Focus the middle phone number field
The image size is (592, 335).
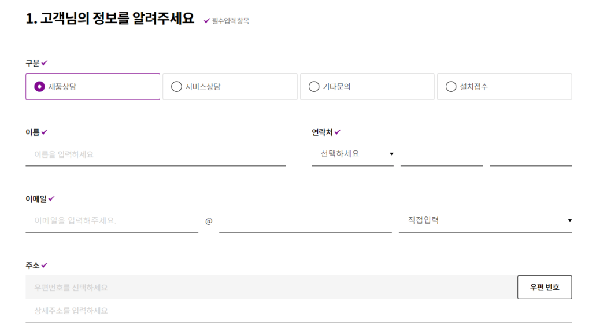[x=441, y=154]
